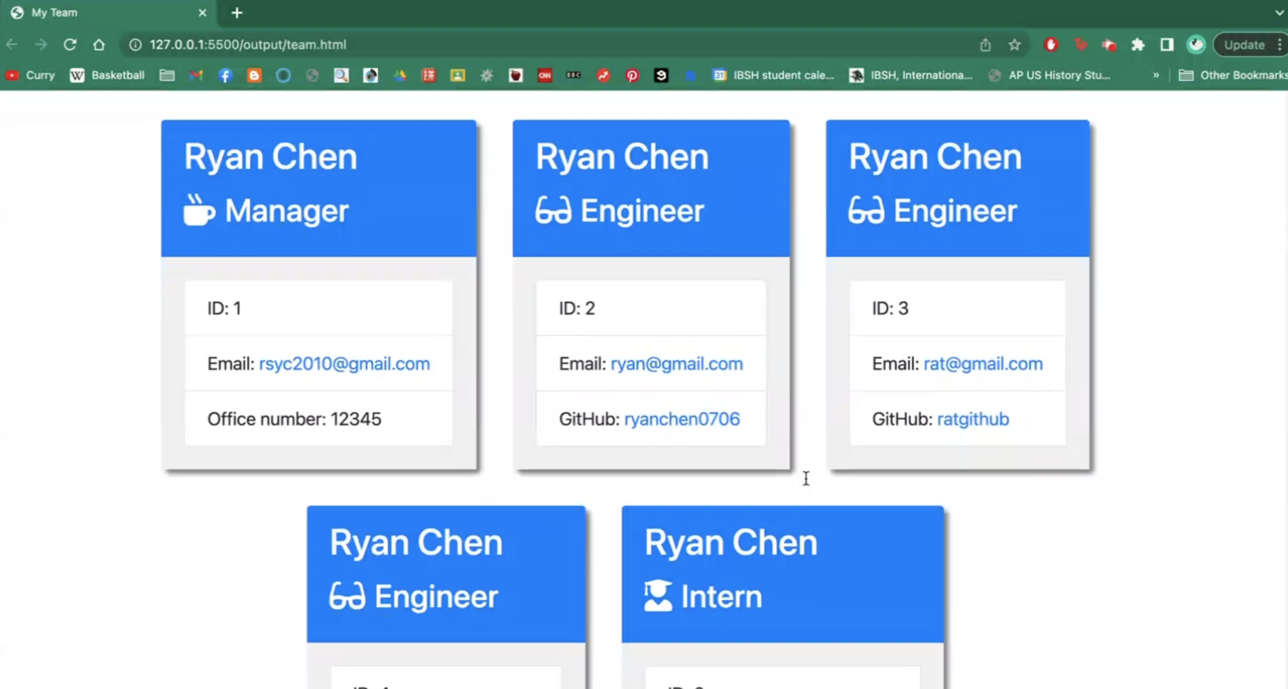Viewport: 1288px width, 689px height.
Task: View site information for 127.0.0.1
Action: pos(135,45)
